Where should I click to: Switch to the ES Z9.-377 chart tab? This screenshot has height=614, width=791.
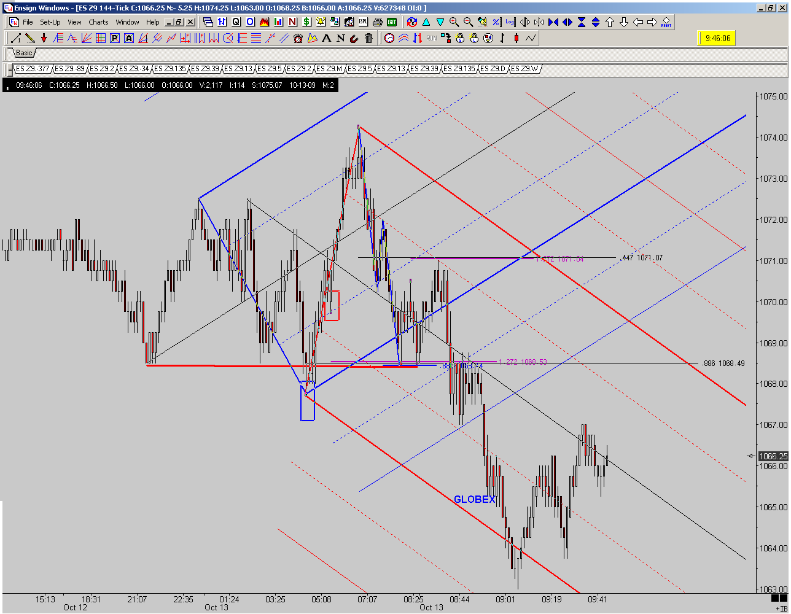pos(33,68)
